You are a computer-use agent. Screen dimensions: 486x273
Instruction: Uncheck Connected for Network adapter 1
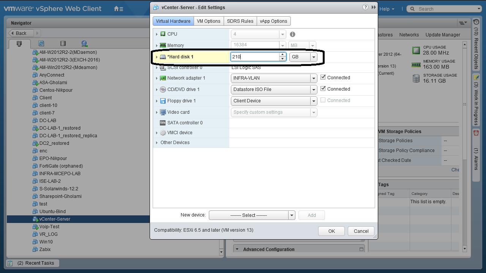coord(323,77)
